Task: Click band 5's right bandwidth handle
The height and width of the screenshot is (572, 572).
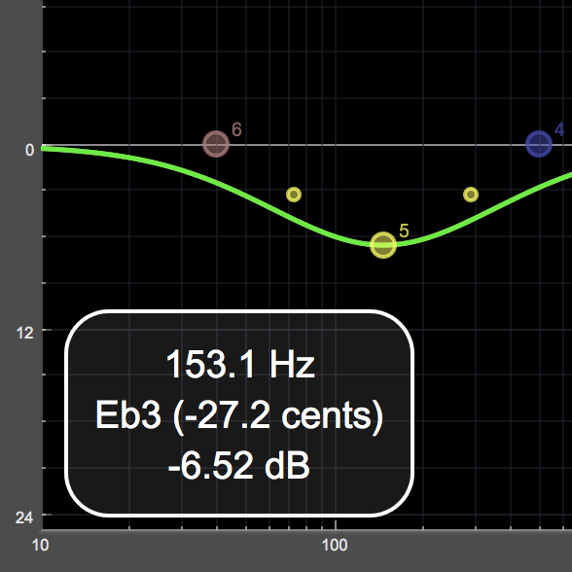Action: click(x=471, y=195)
